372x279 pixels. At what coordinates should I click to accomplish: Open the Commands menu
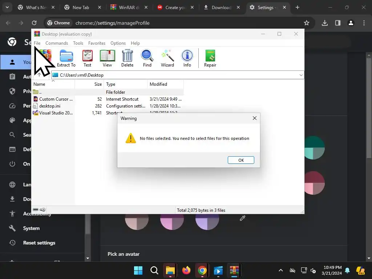click(x=57, y=43)
